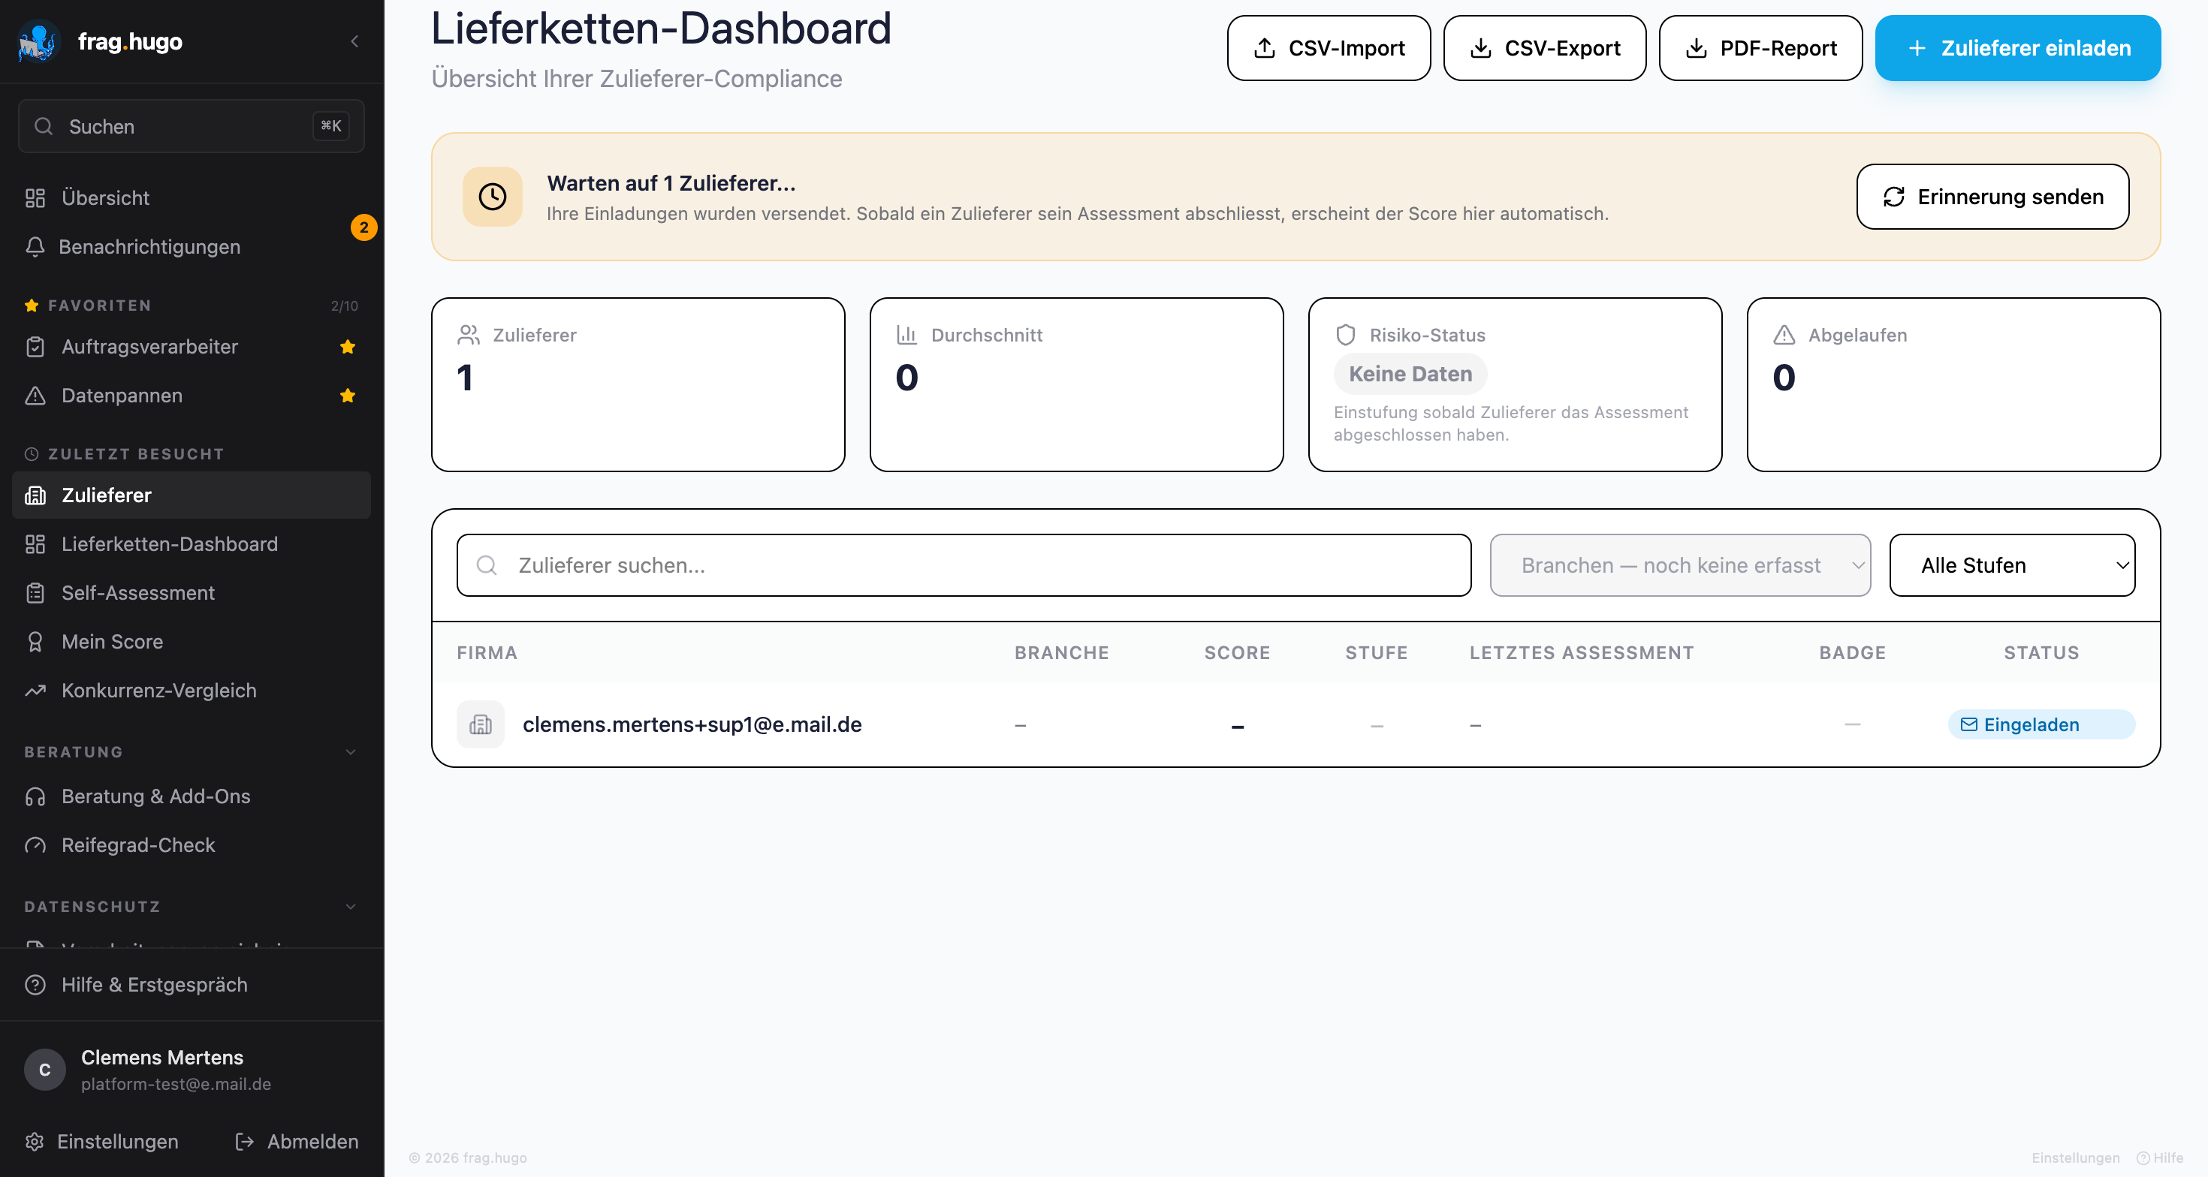2208x1177 pixels.
Task: Click the SCORE column header
Action: [1237, 653]
